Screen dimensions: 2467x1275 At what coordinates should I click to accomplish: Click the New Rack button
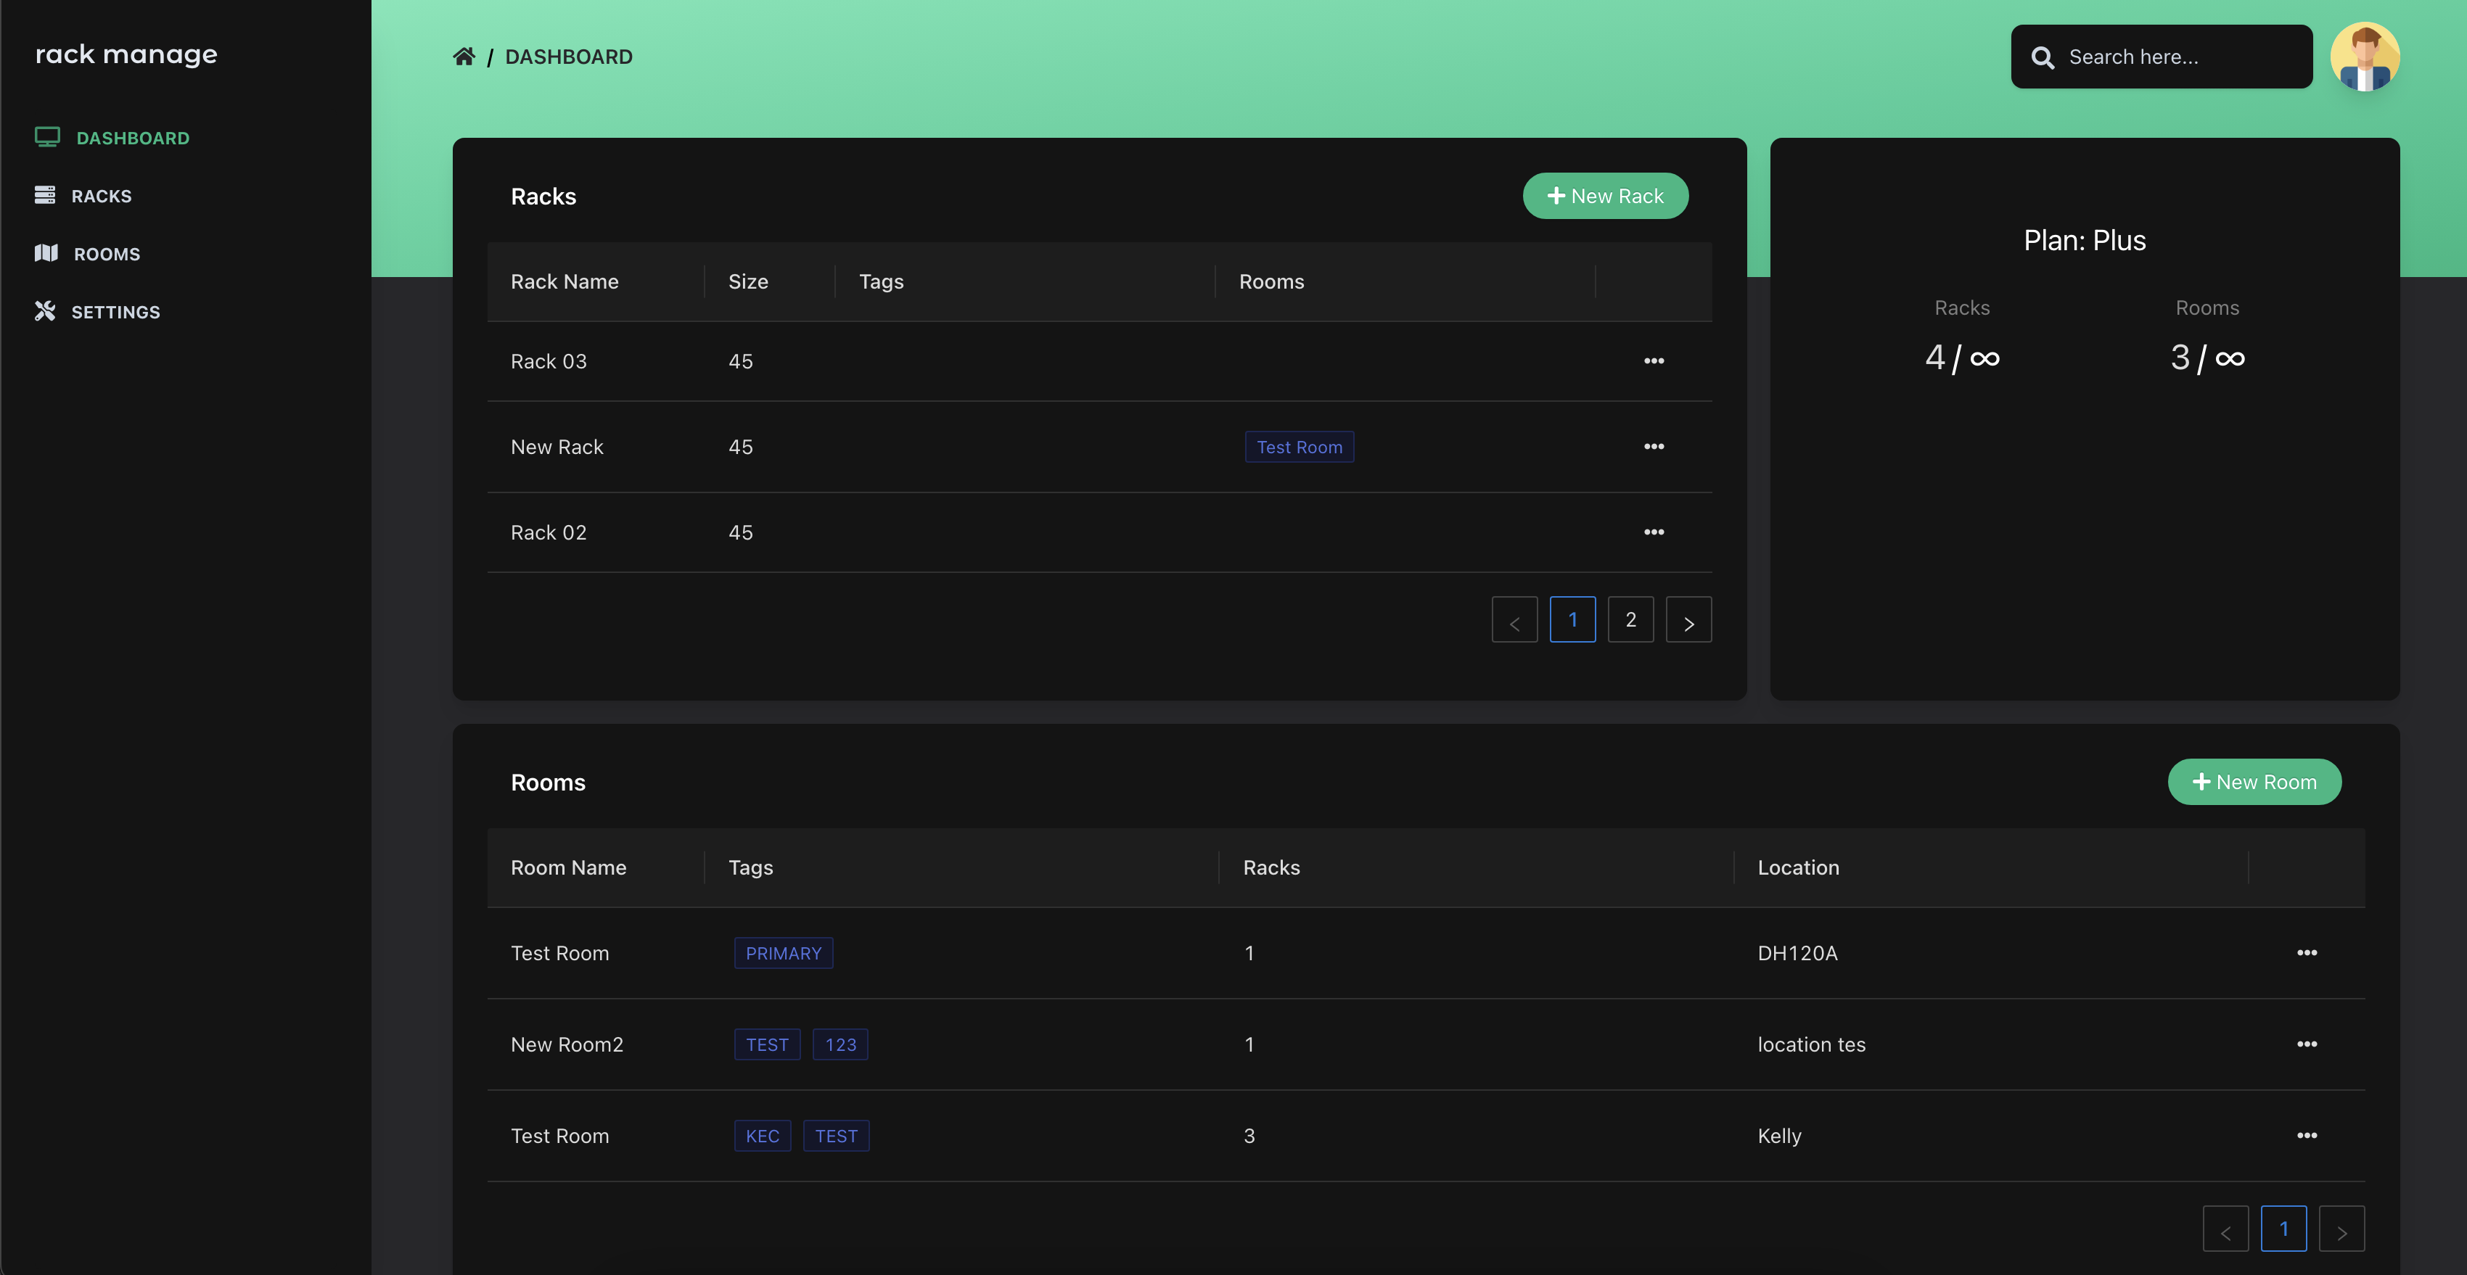pyautogui.click(x=1604, y=195)
